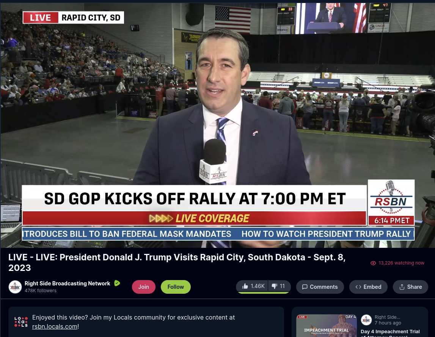Click the verified checkmark badge
Viewport: 435px width, 337px height.
coord(117,283)
